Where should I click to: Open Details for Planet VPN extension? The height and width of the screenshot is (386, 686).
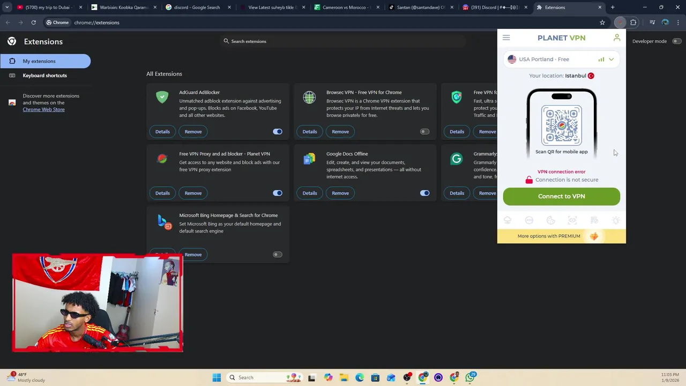[162, 193]
